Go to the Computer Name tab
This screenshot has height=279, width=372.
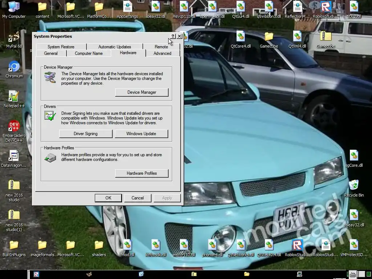click(89, 53)
